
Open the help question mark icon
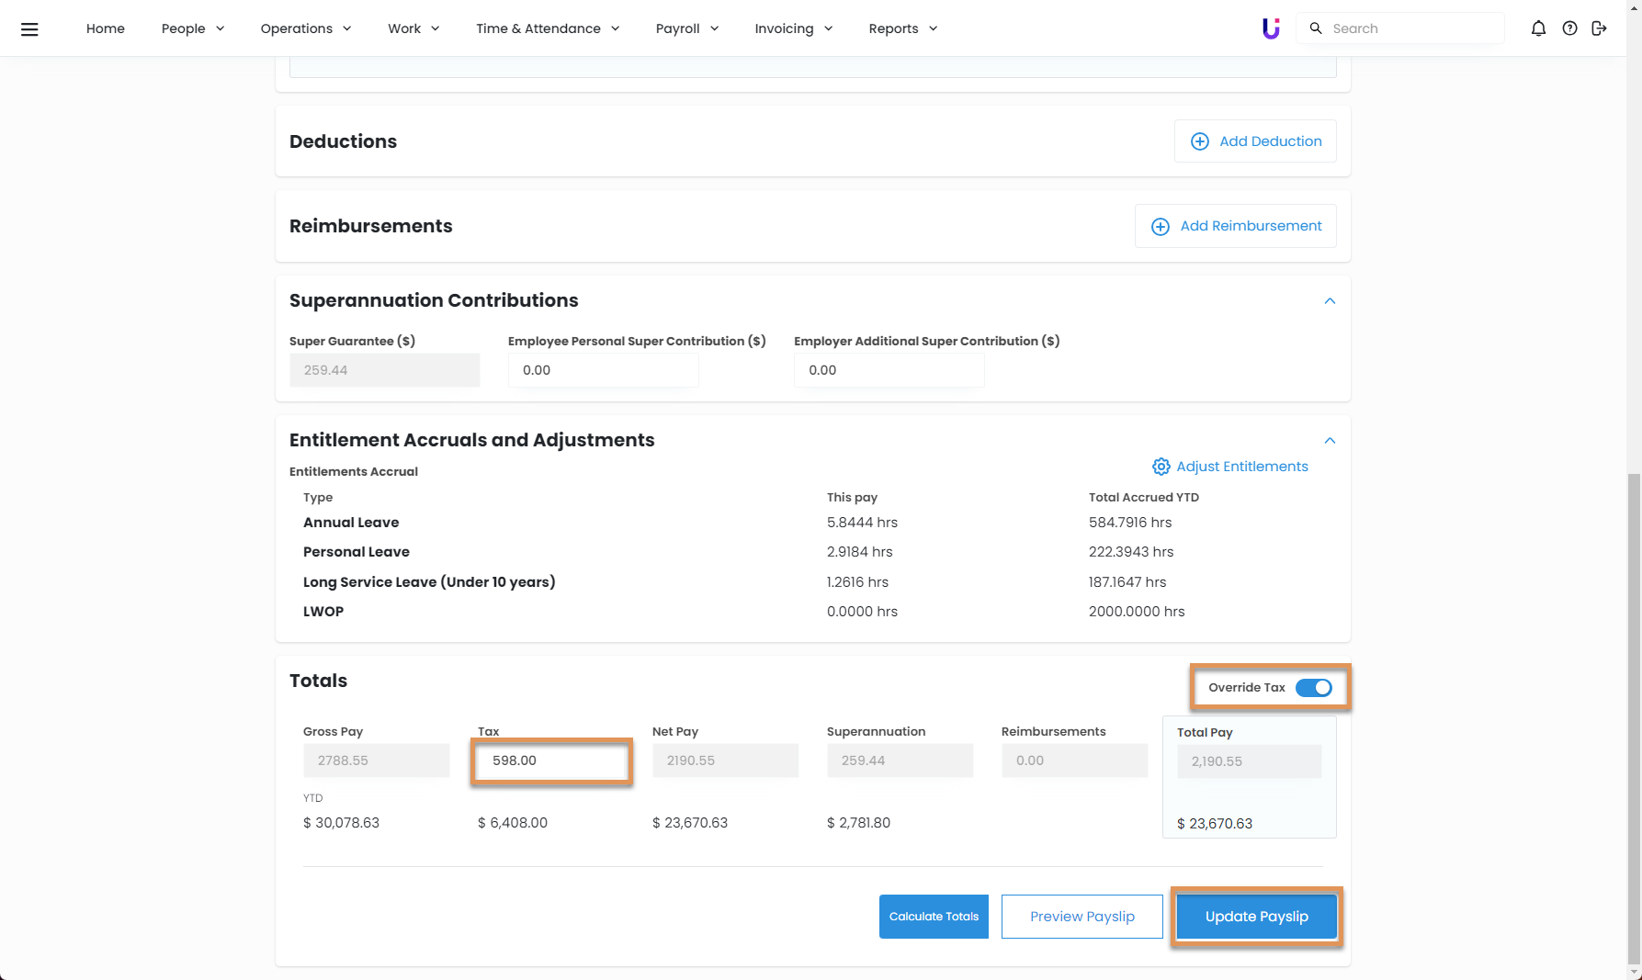[x=1569, y=28]
